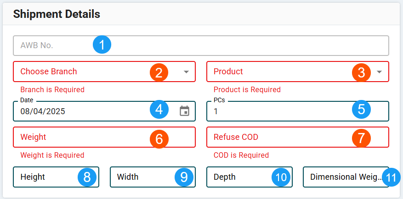Screen dimensions: 403x199
Task: Click the blue badge numbered 9
Action: coord(184,177)
